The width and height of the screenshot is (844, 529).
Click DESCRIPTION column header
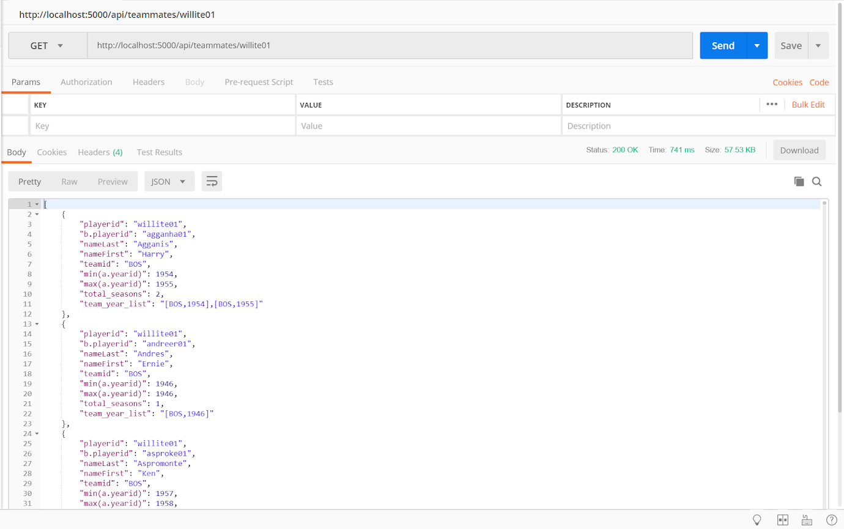(x=588, y=105)
